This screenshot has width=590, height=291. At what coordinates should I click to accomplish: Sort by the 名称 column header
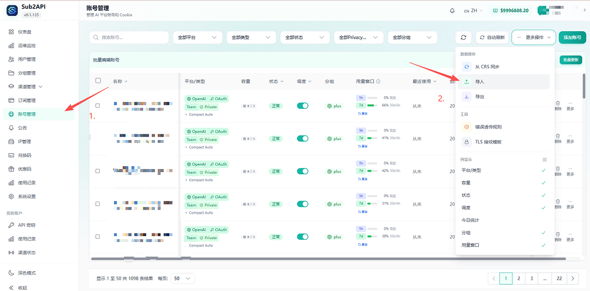pos(120,81)
